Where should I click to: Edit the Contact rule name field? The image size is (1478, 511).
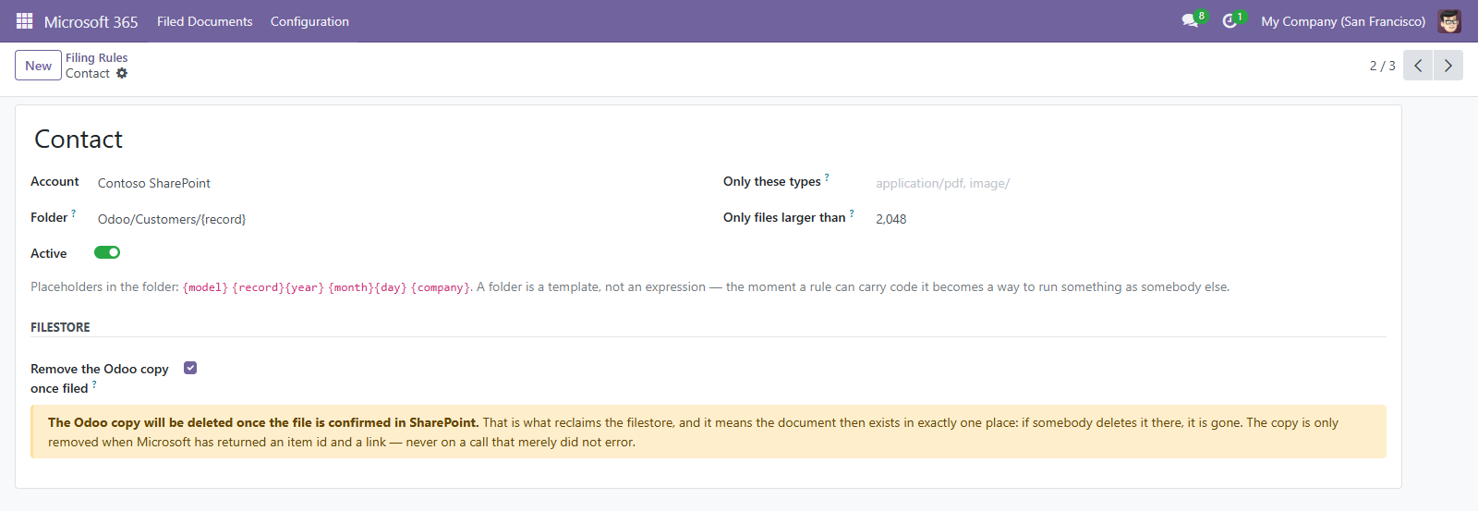coord(709,139)
